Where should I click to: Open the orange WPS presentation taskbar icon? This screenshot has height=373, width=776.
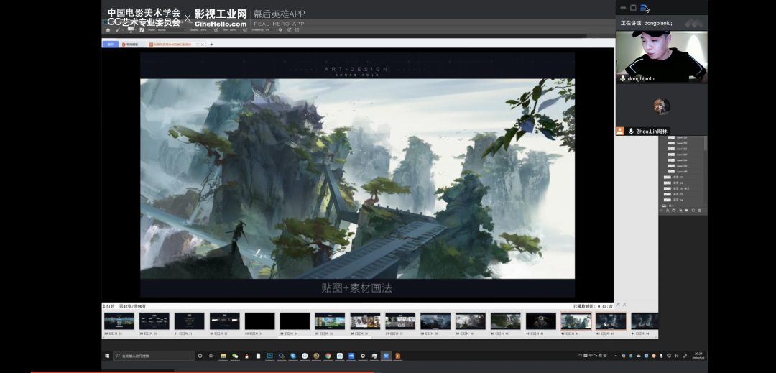coord(398,356)
